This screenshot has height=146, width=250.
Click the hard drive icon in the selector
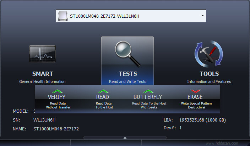point(62,16)
